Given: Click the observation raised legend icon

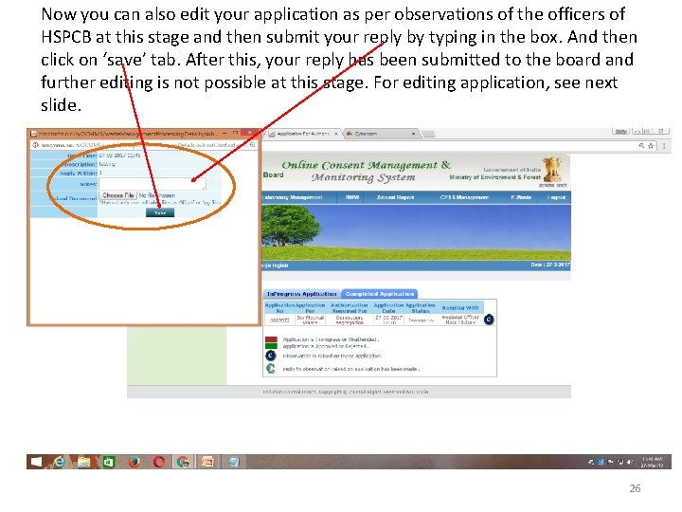Looking at the screenshot, I should (x=271, y=356).
